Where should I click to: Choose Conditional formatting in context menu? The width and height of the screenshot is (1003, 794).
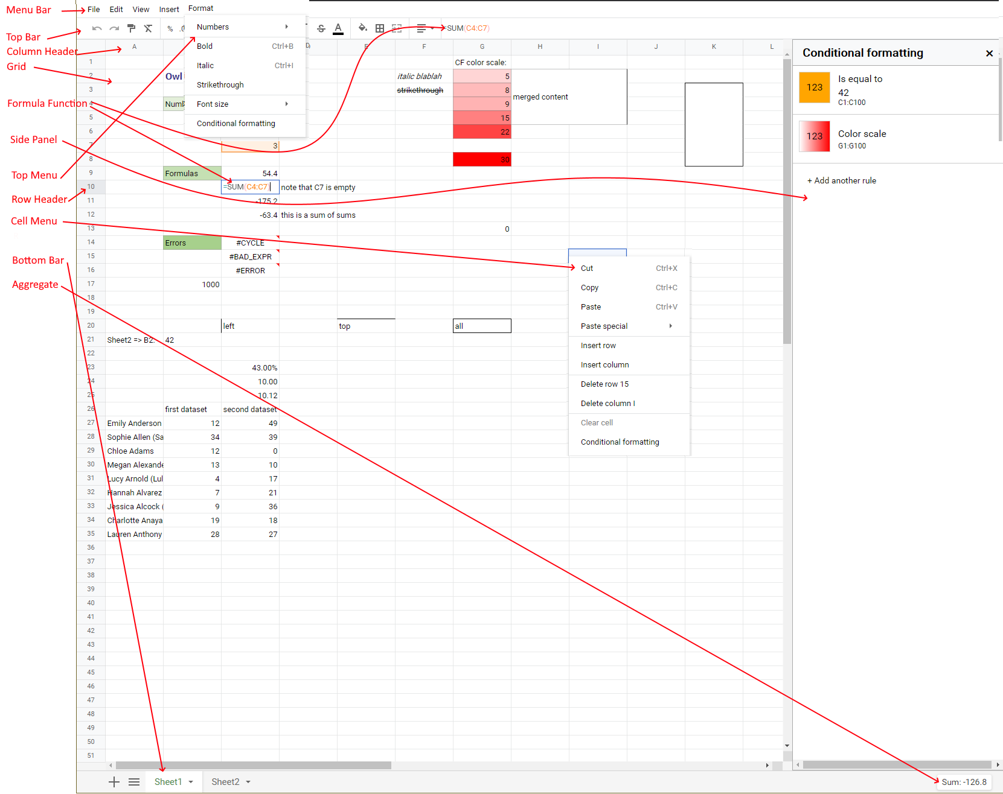pos(629,442)
